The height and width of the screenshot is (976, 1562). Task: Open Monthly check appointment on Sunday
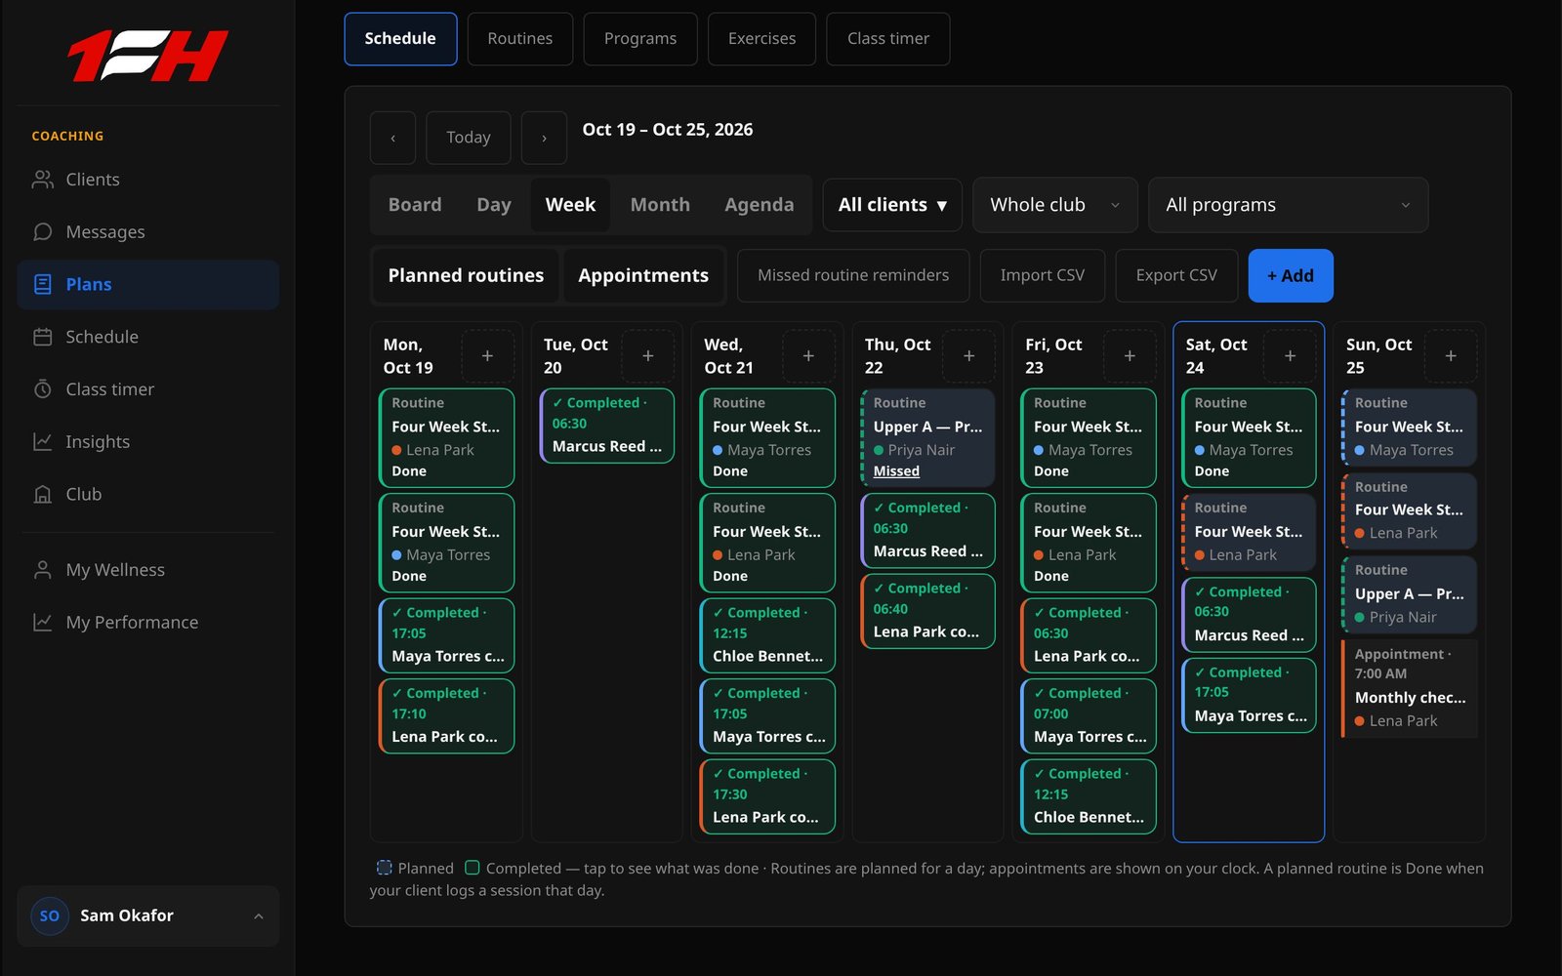tap(1410, 688)
